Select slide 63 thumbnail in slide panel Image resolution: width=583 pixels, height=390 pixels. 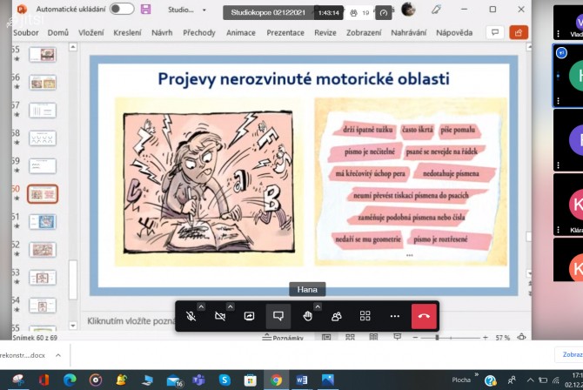[x=43, y=278]
